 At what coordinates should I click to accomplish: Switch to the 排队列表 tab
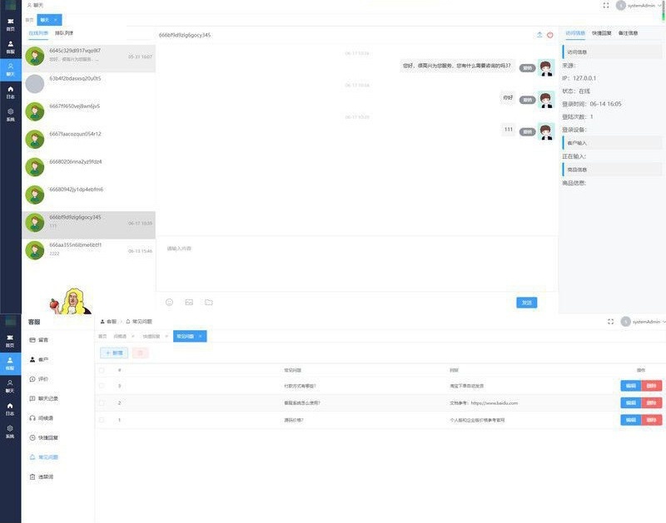[64, 33]
